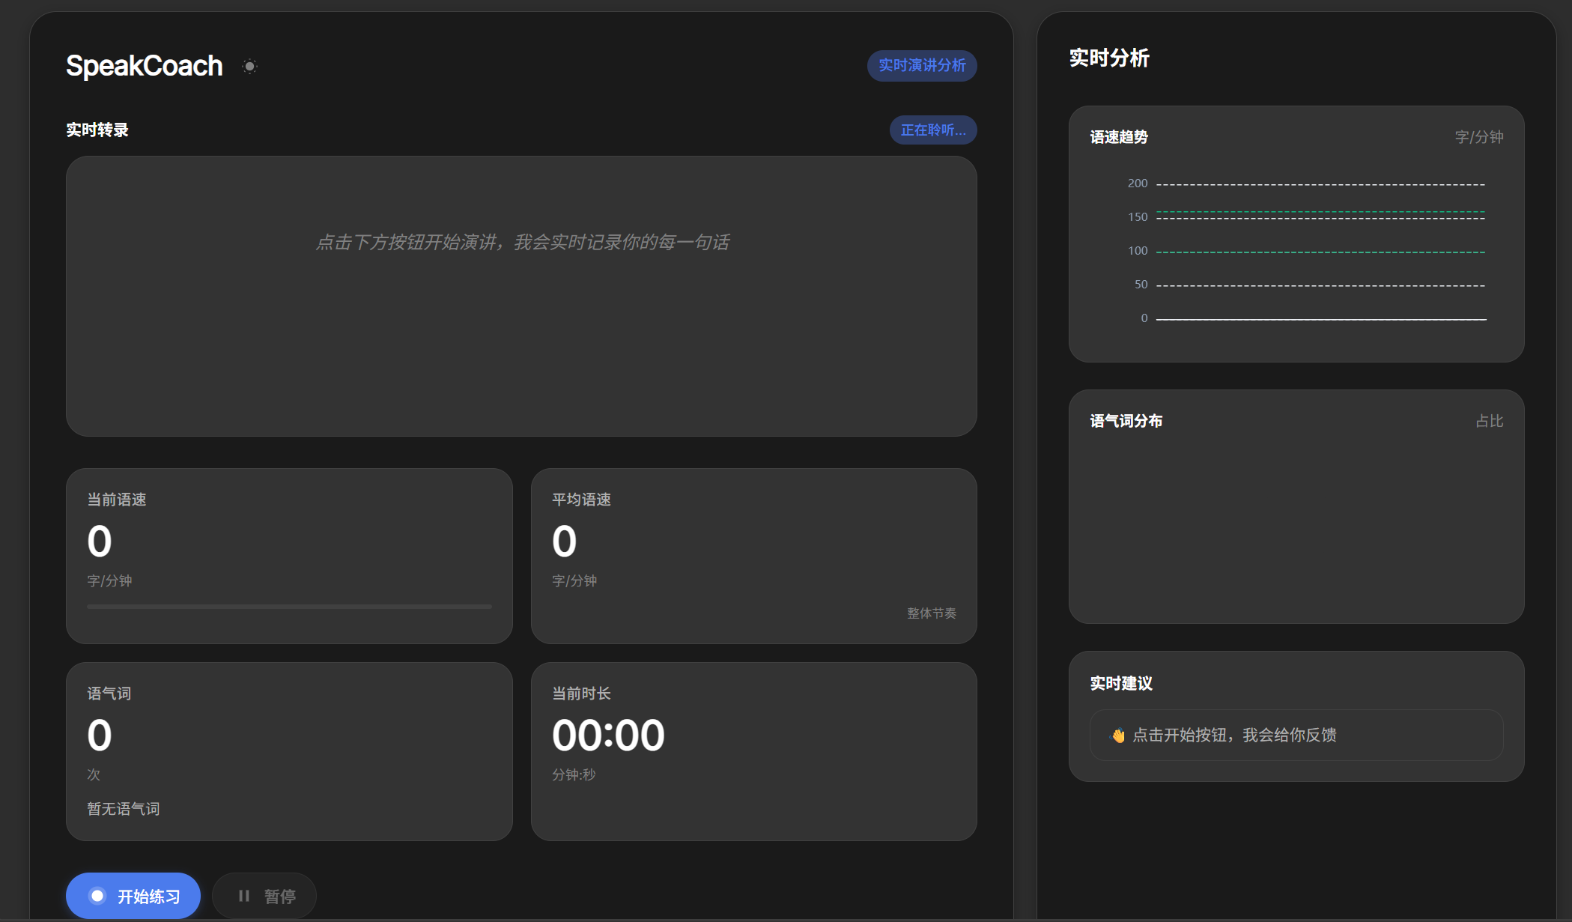Click the waving hand emoji in 实时建议 card

1116,736
